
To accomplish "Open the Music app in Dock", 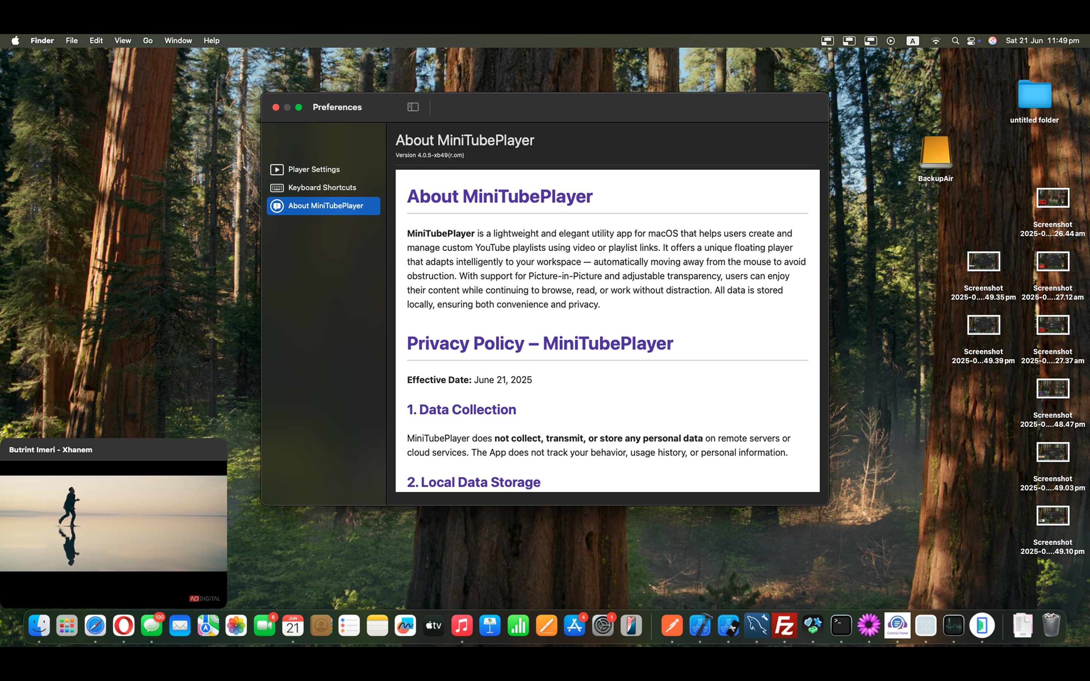I will coord(462,626).
